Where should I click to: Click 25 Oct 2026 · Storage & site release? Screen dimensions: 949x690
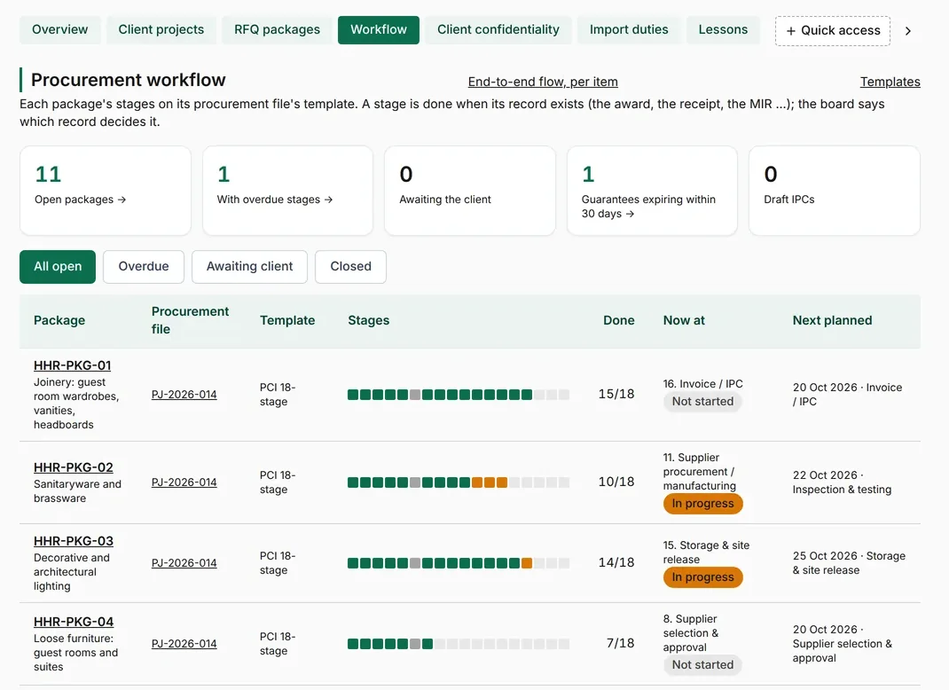[849, 563]
